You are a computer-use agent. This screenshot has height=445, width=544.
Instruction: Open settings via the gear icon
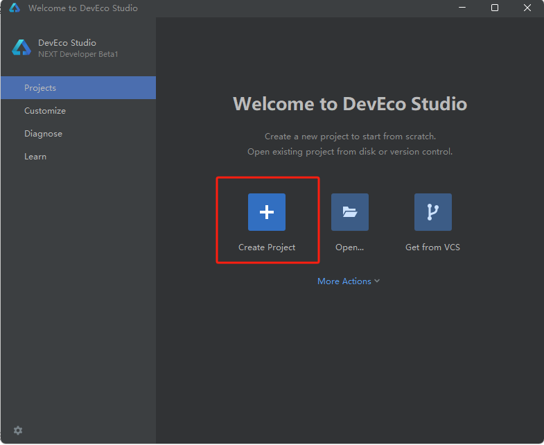pyautogui.click(x=18, y=430)
